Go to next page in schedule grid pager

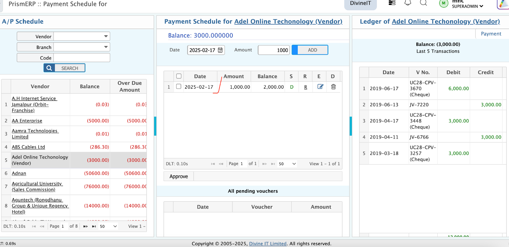[x=264, y=164]
